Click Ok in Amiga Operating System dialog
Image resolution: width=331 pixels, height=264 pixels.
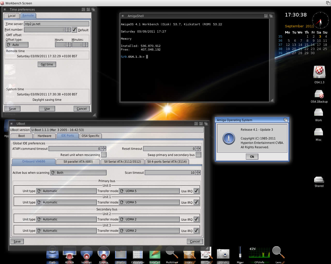(x=252, y=156)
